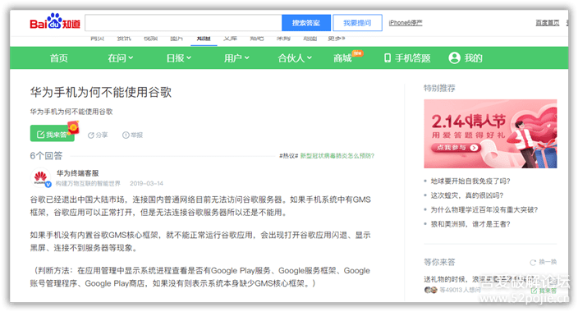Viewport: 578px width, 312px height.
Task: Expand the 日报 dropdown menu
Action: click(x=179, y=58)
